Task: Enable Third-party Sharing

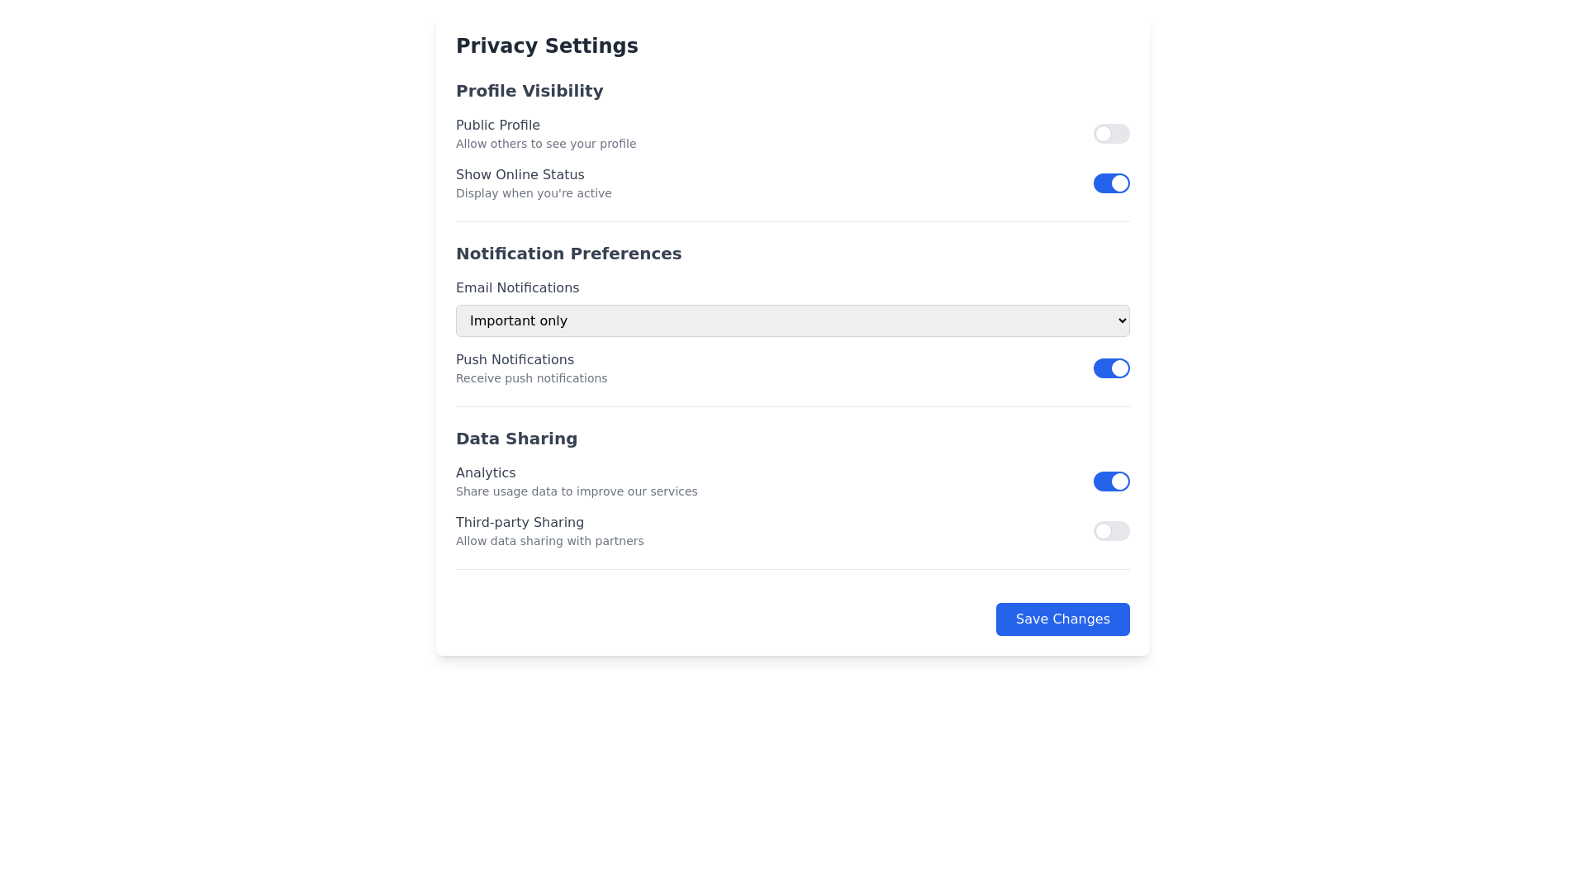Action: point(1111,531)
